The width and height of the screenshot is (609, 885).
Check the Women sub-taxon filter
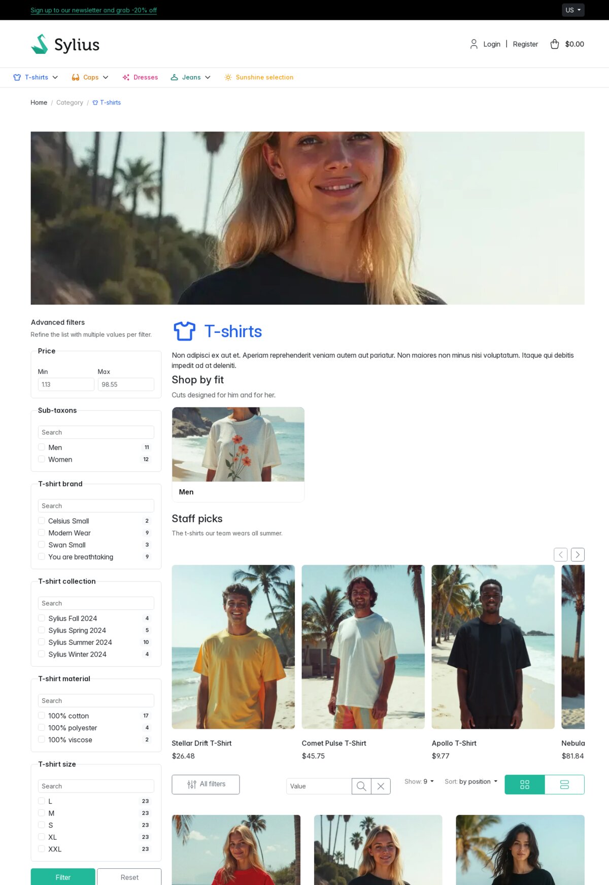(x=42, y=459)
